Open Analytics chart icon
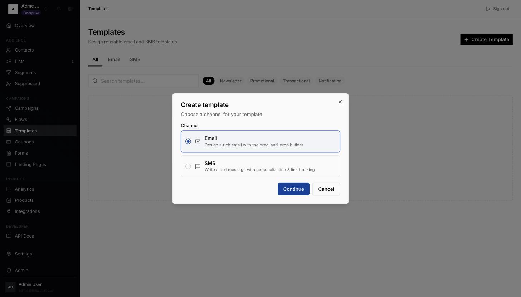 [x=9, y=189]
